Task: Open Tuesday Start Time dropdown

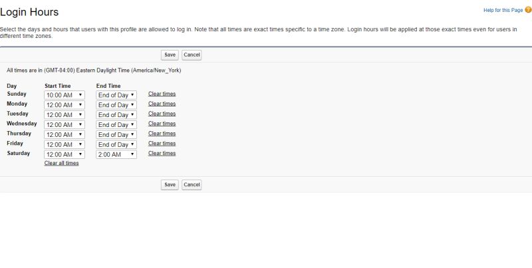Action: pyautogui.click(x=65, y=114)
